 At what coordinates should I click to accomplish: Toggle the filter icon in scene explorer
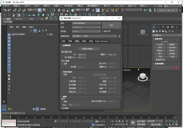(35, 31)
